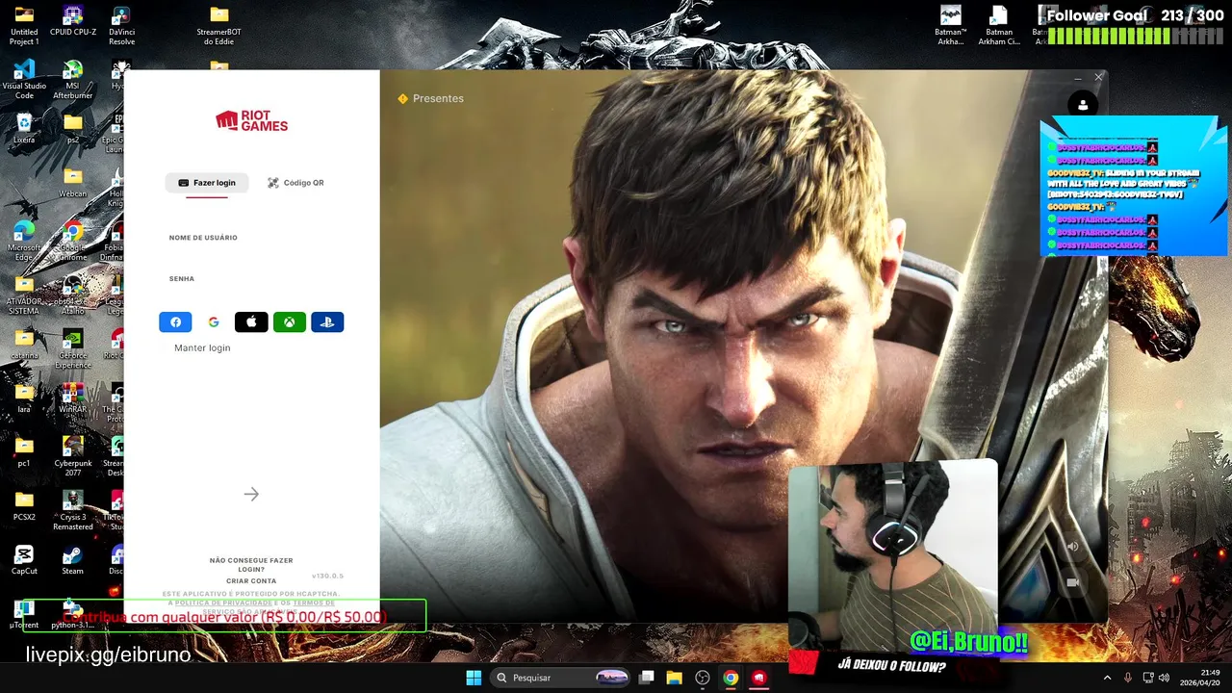Sign in with PlayStation
This screenshot has width=1232, height=693.
coord(327,322)
